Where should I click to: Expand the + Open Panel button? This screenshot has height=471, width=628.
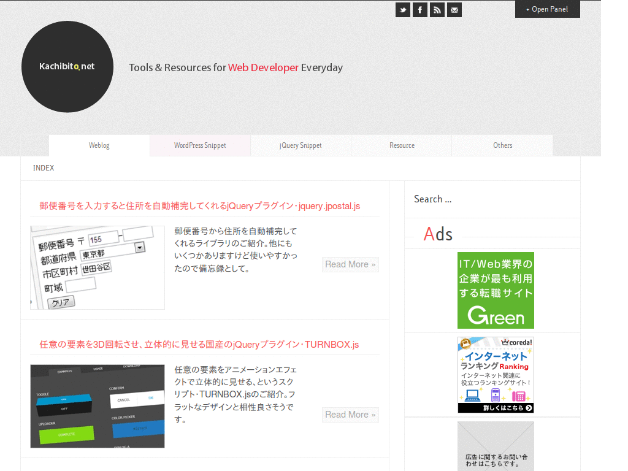coord(547,9)
